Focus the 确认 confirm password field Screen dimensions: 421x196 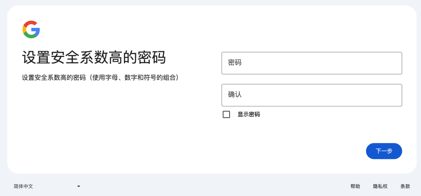(311, 95)
